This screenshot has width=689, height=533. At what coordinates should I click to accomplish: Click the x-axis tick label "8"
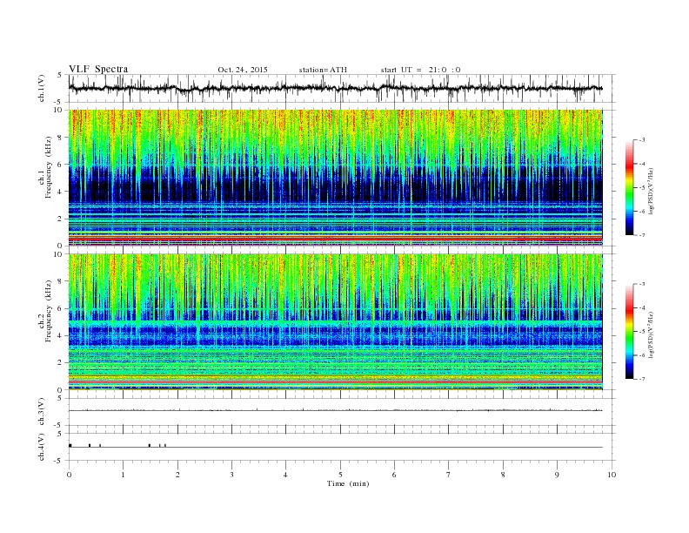503,475
